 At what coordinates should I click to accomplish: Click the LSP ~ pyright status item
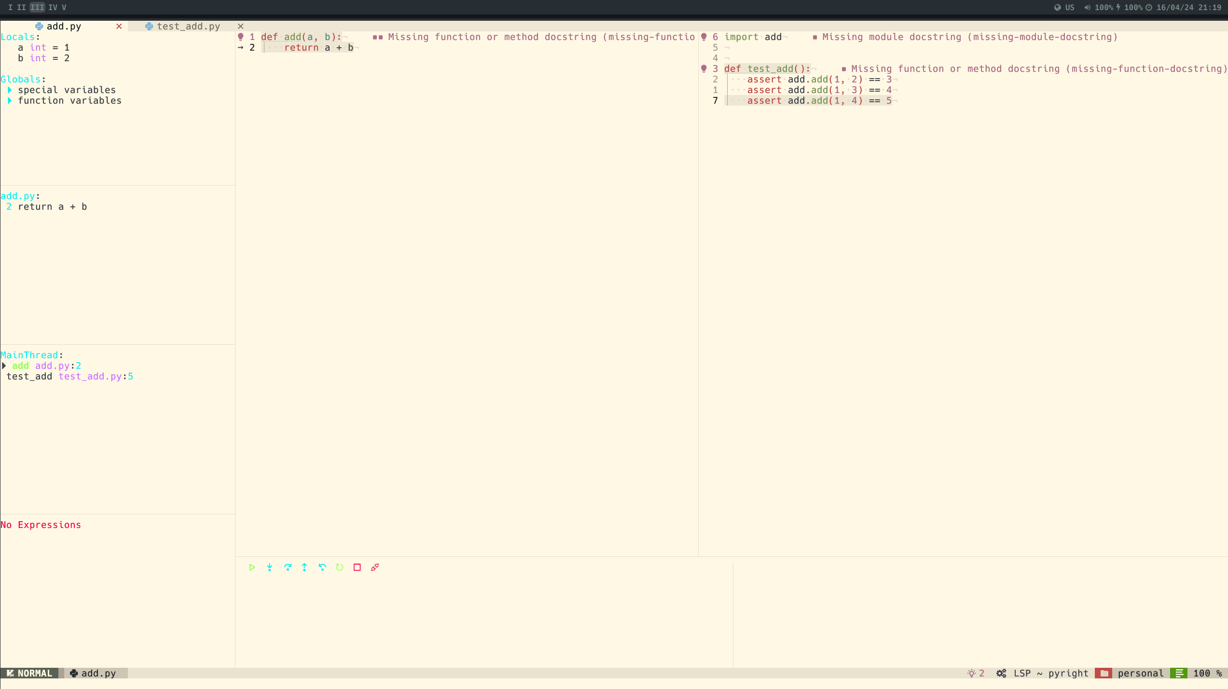tap(1050, 673)
